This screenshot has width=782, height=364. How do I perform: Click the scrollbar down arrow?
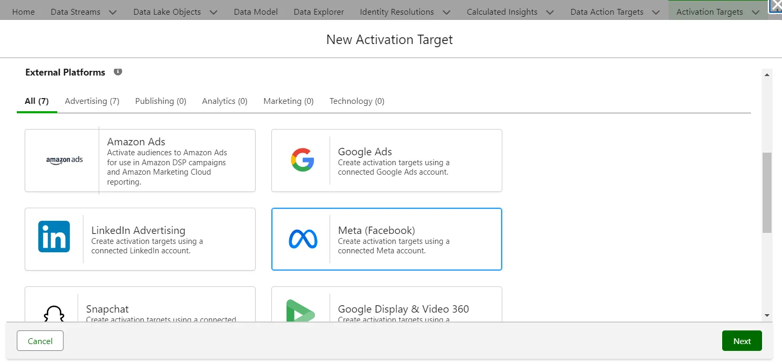[x=767, y=315]
